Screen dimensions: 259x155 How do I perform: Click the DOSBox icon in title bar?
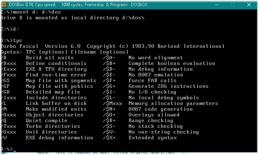coord(4,5)
